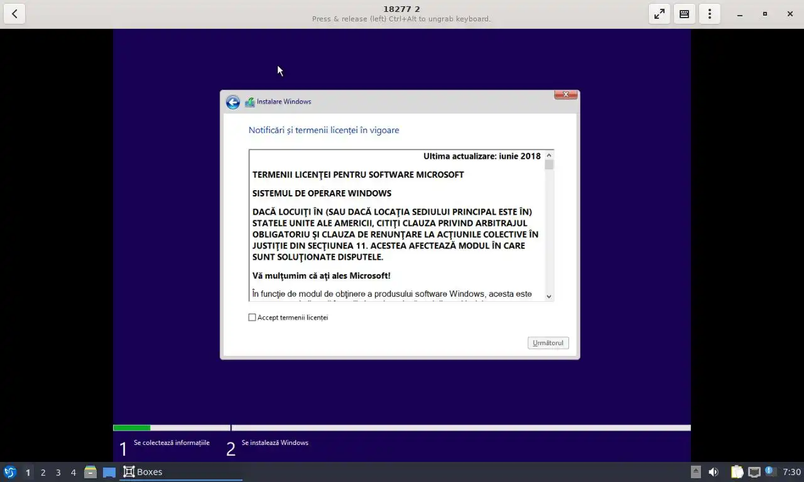The height and width of the screenshot is (482, 804).
Task: Switch to workspace 3
Action: pyautogui.click(x=58, y=472)
